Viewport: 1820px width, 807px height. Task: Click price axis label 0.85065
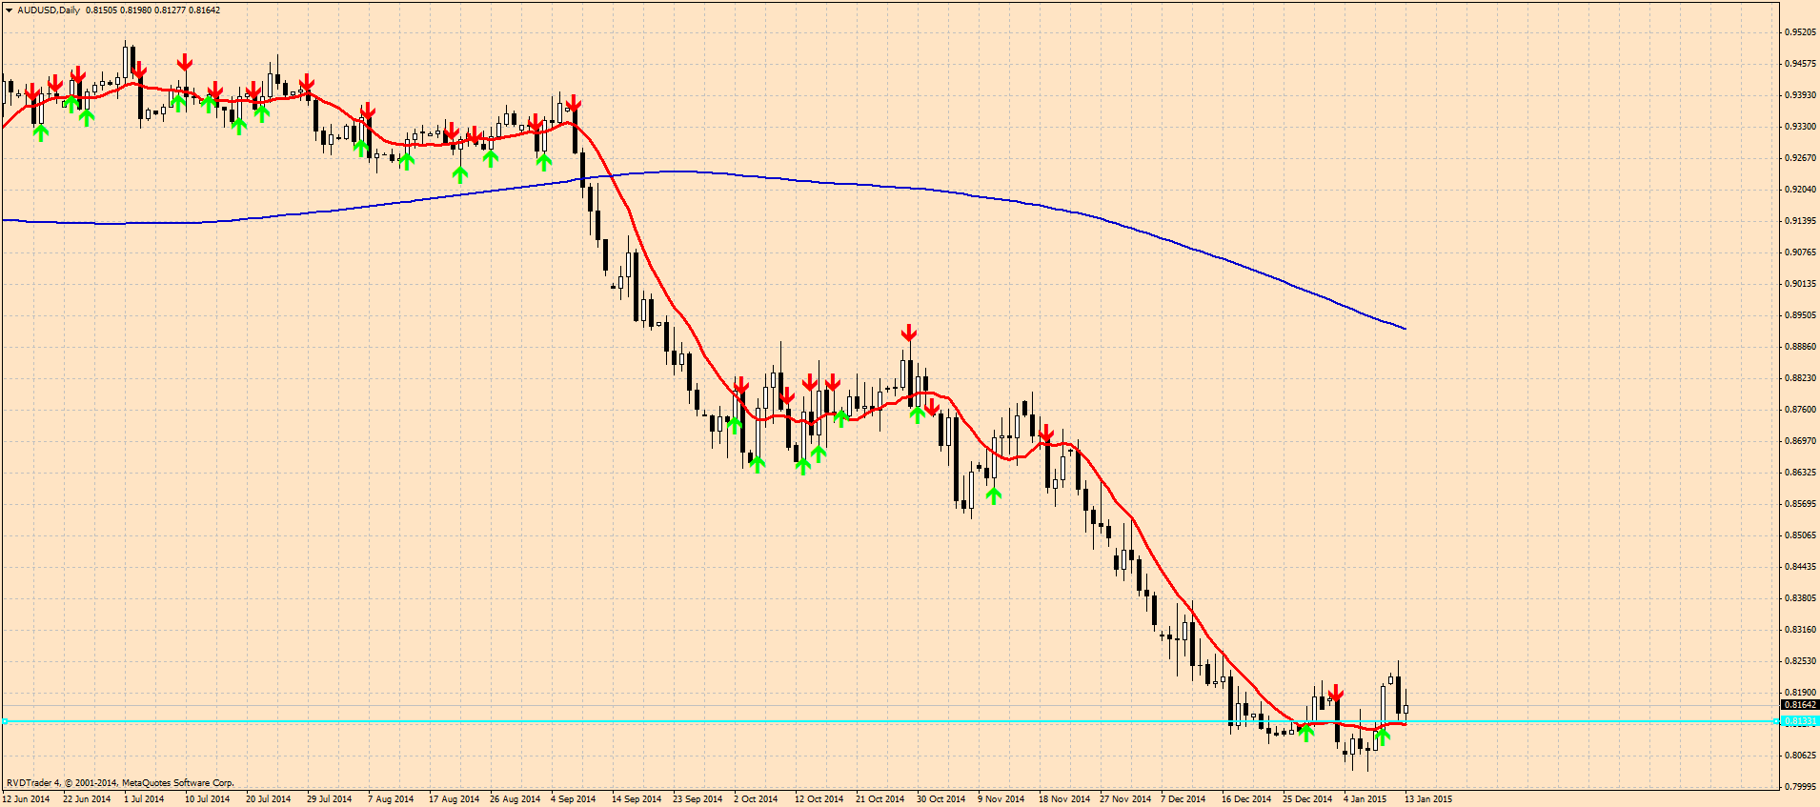(1800, 535)
